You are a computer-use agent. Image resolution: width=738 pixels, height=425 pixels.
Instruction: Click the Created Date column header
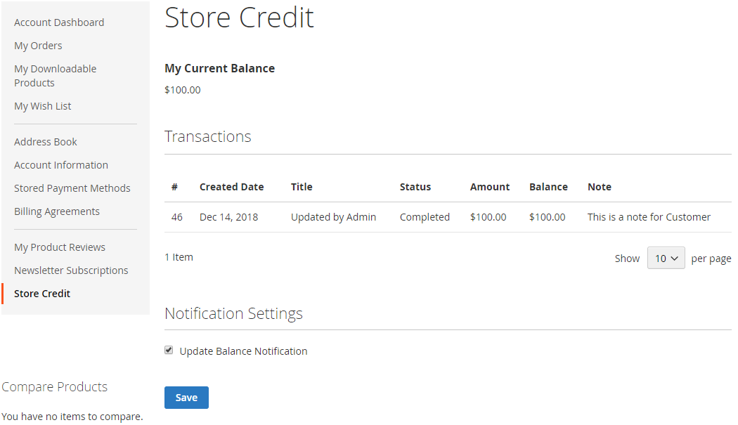pyautogui.click(x=231, y=187)
